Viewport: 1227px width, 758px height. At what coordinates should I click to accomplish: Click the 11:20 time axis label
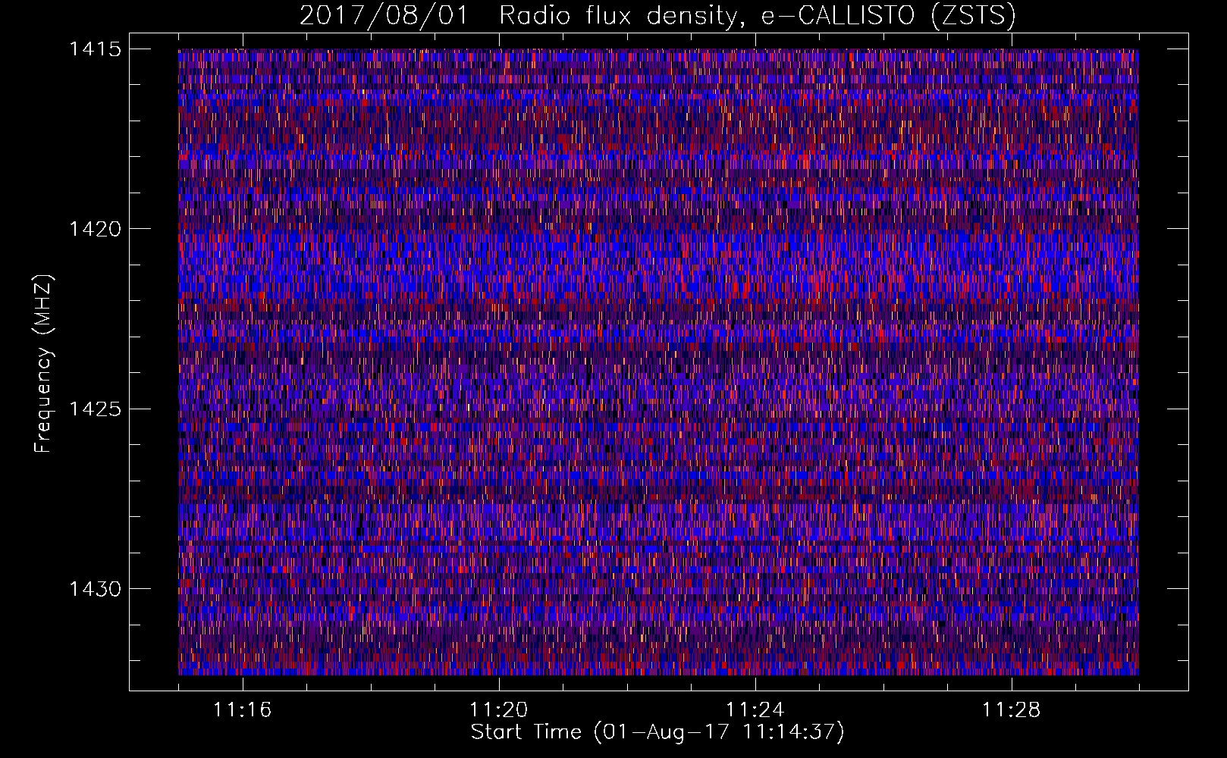click(x=498, y=709)
